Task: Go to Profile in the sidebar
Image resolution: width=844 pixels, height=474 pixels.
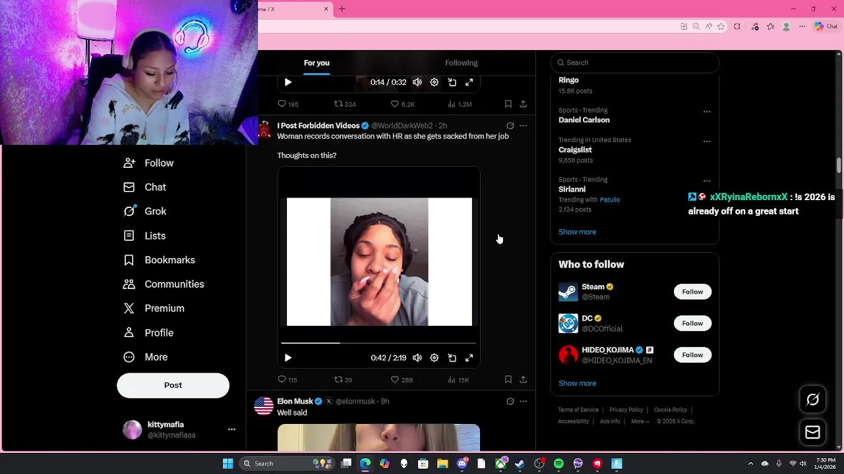Action: [148, 333]
